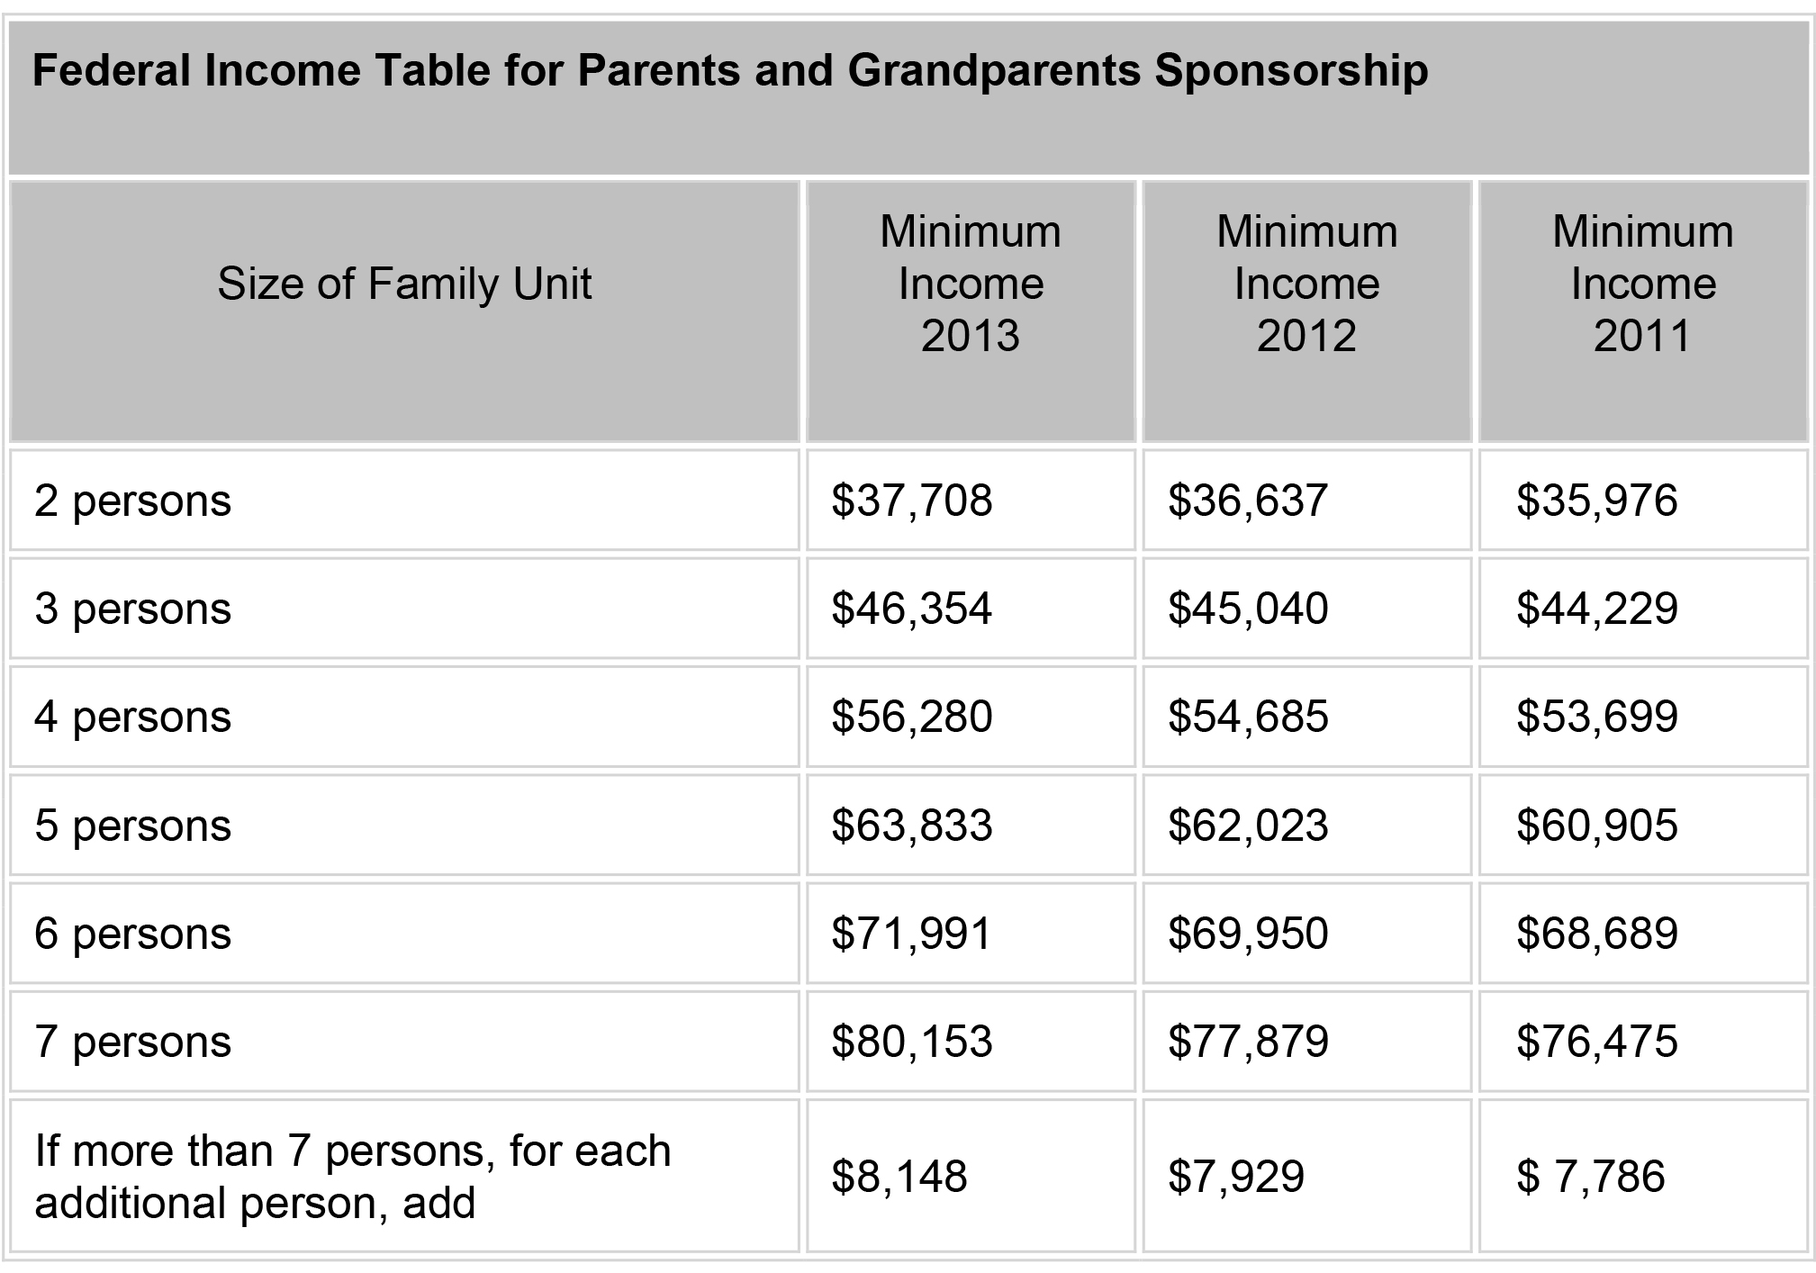Select the $7,929 value in 2012 column
This screenshot has height=1273, width=1816.
pos(1235,1177)
